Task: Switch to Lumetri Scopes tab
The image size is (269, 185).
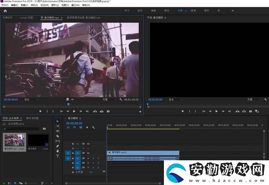Action: (26, 18)
